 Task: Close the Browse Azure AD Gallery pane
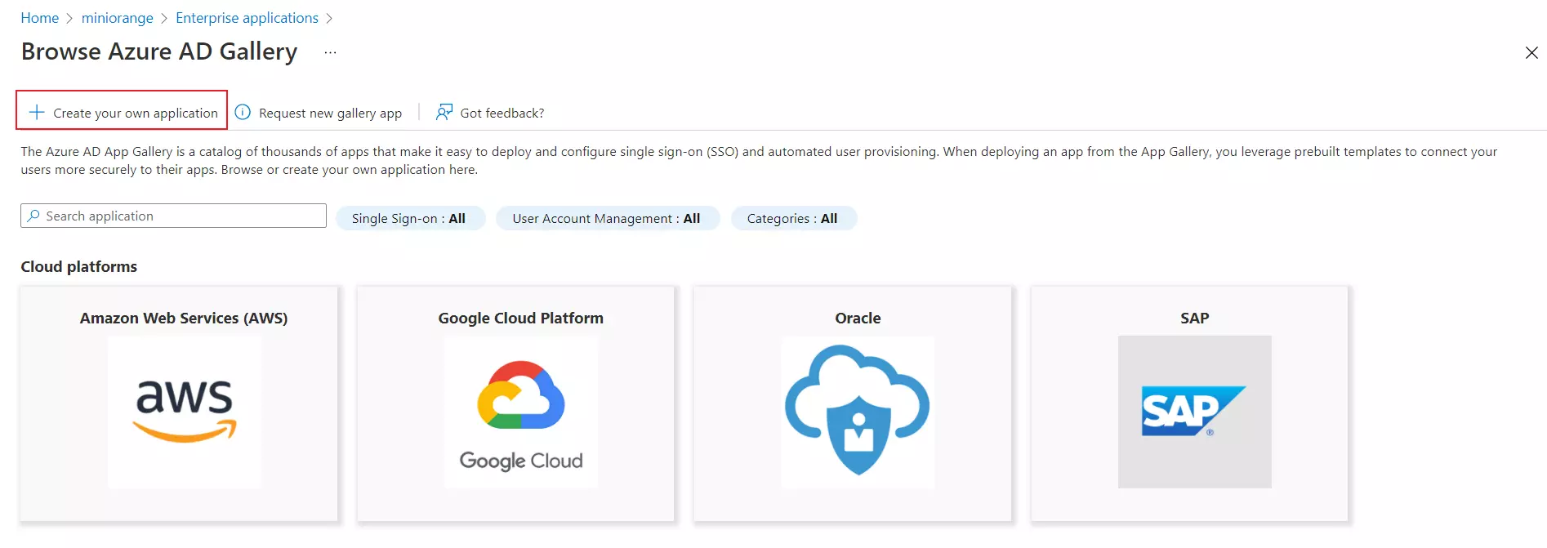pos(1531,53)
